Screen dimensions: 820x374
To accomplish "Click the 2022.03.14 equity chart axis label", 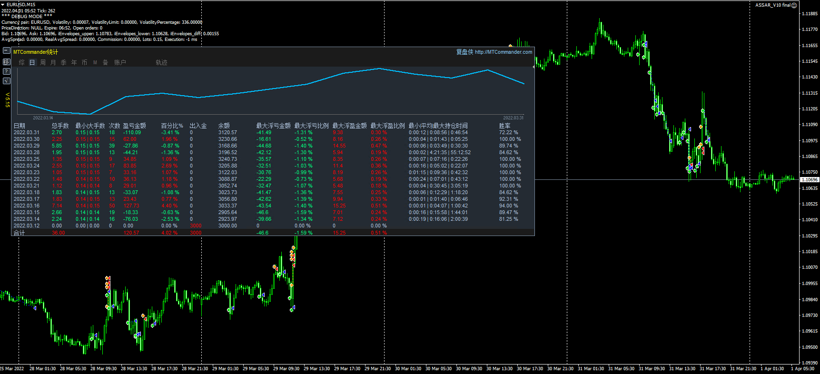I will [x=43, y=118].
